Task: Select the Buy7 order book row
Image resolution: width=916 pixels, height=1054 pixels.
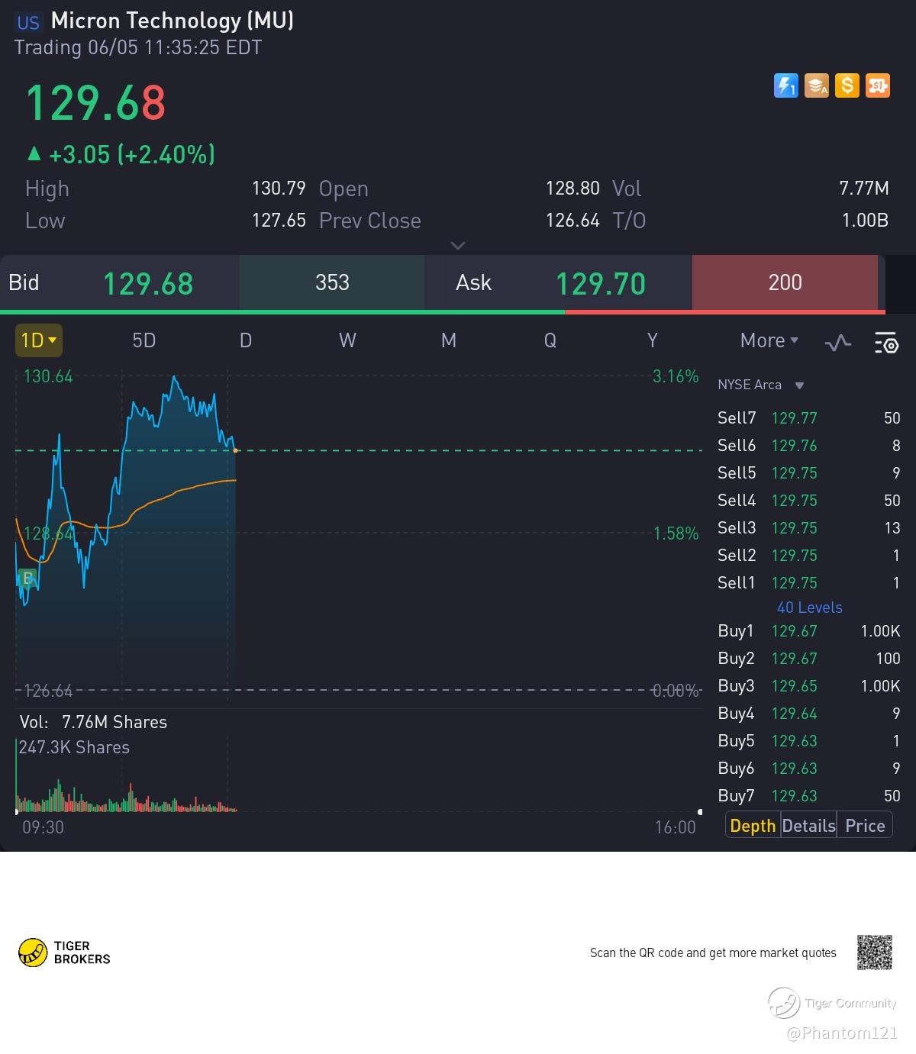Action: pyautogui.click(x=809, y=796)
